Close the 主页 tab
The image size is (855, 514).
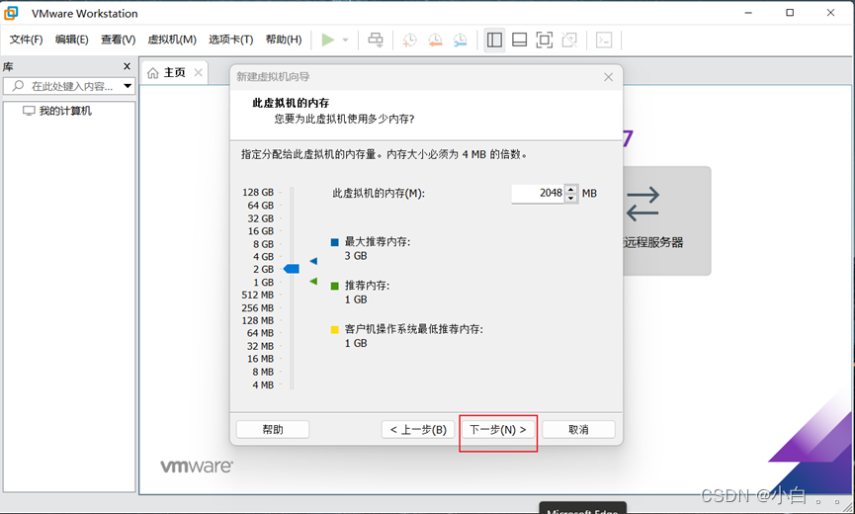click(199, 72)
